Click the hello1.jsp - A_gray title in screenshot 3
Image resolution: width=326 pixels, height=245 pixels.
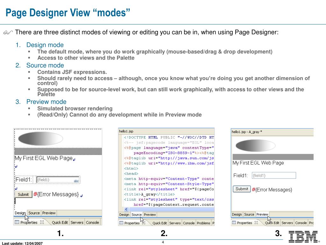[x=247, y=132]
